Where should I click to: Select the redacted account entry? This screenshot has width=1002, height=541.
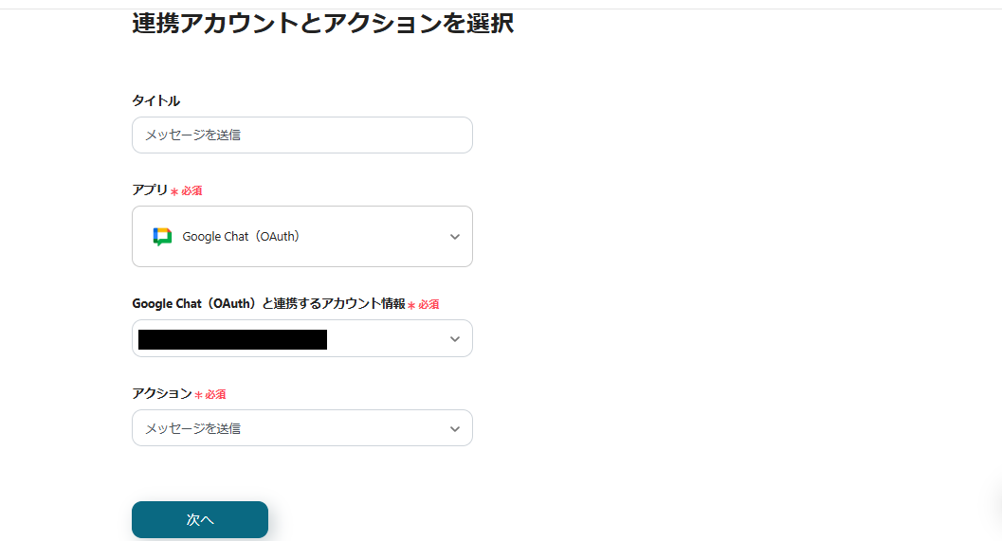point(232,339)
